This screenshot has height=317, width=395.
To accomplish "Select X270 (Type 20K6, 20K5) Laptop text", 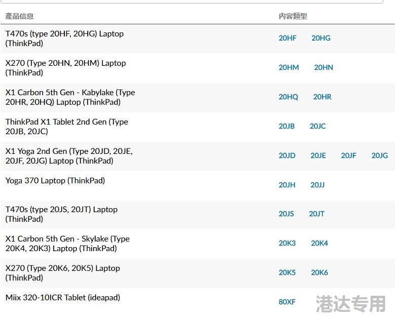I will pyautogui.click(x=62, y=273).
